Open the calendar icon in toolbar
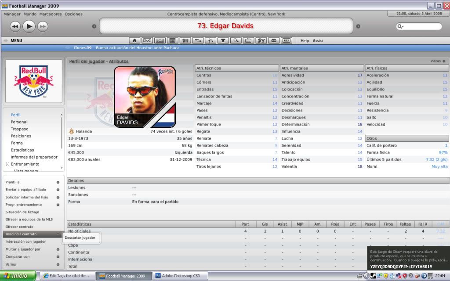 point(172,40)
